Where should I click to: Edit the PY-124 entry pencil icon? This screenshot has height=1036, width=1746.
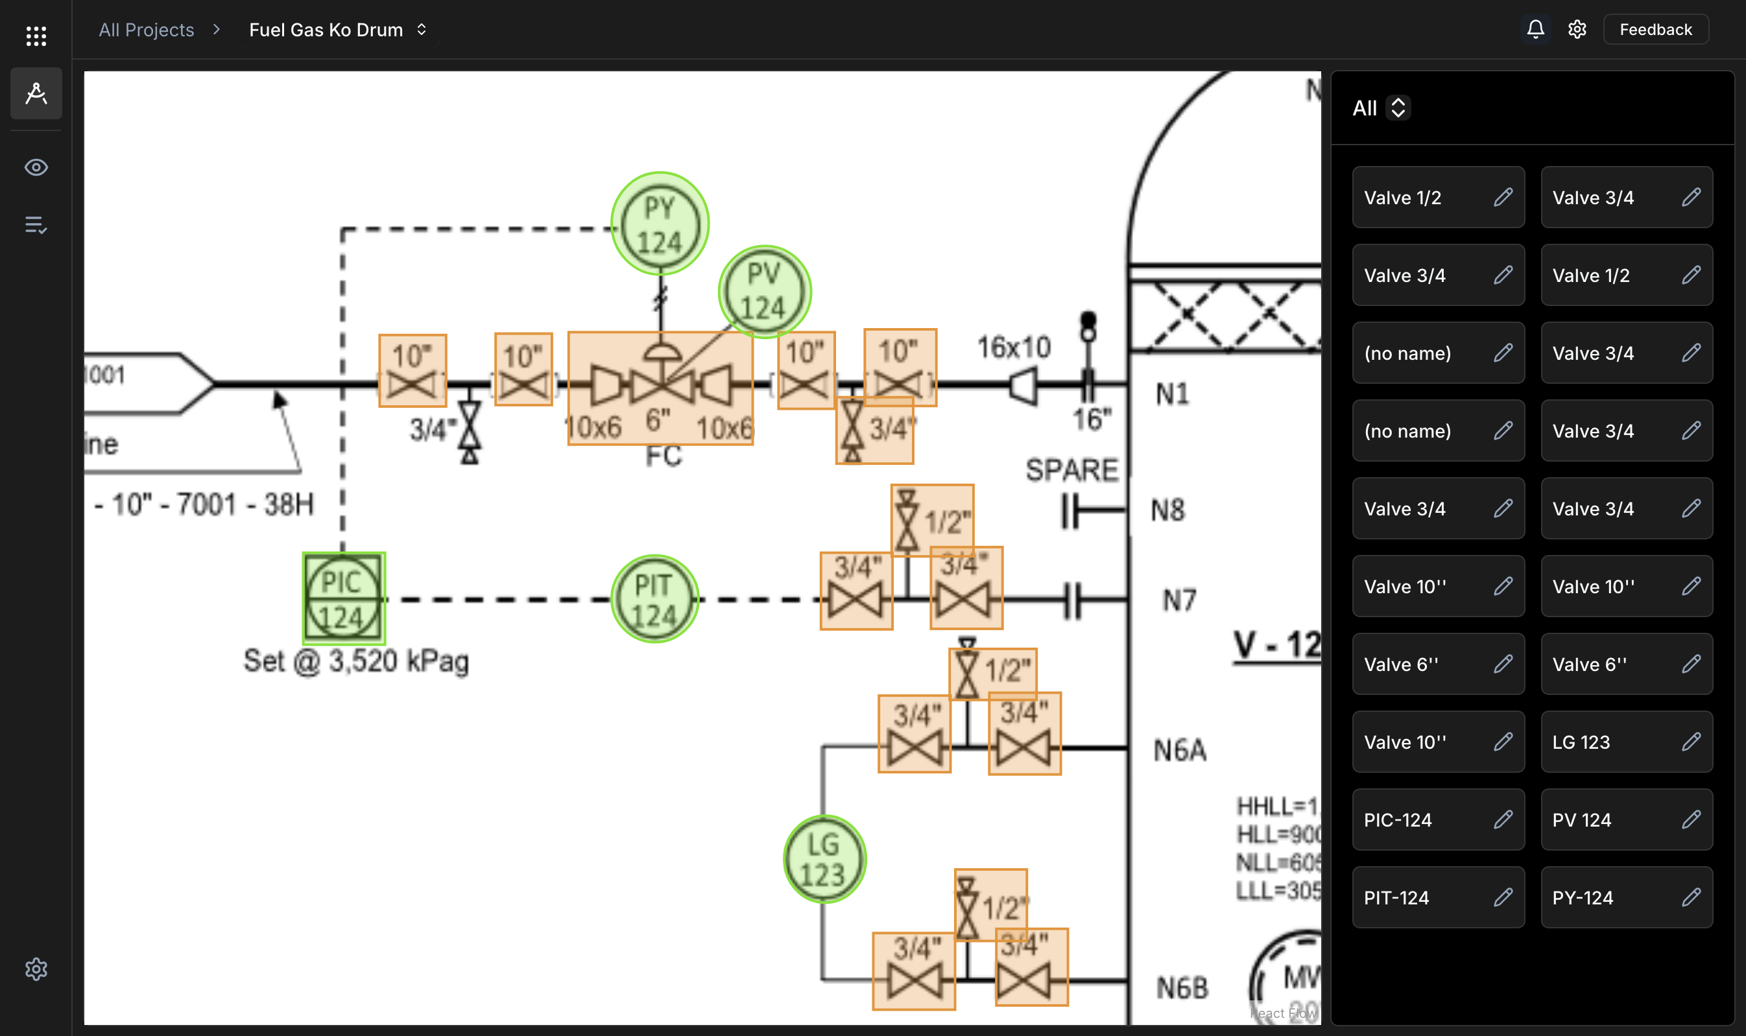click(x=1691, y=897)
